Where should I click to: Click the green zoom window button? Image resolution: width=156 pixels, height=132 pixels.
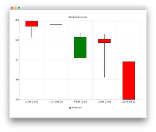[x=19, y=8]
